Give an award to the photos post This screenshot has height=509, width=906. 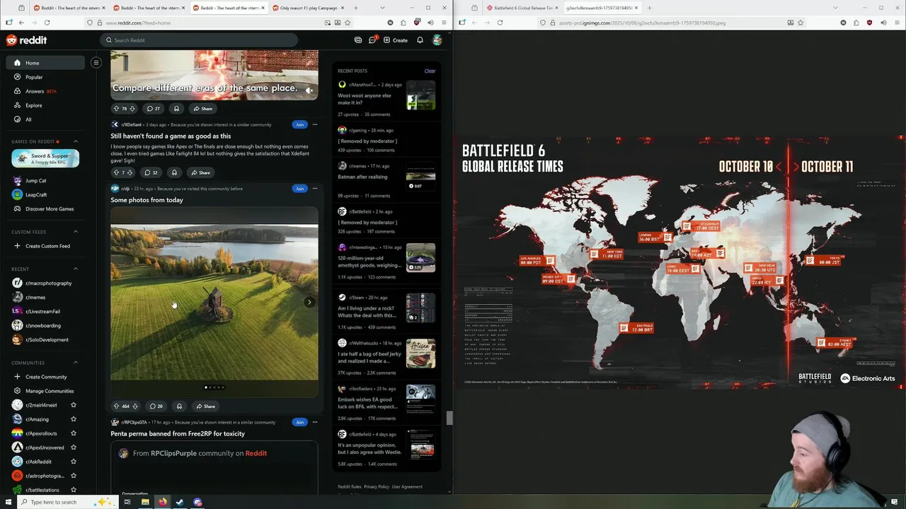point(179,406)
